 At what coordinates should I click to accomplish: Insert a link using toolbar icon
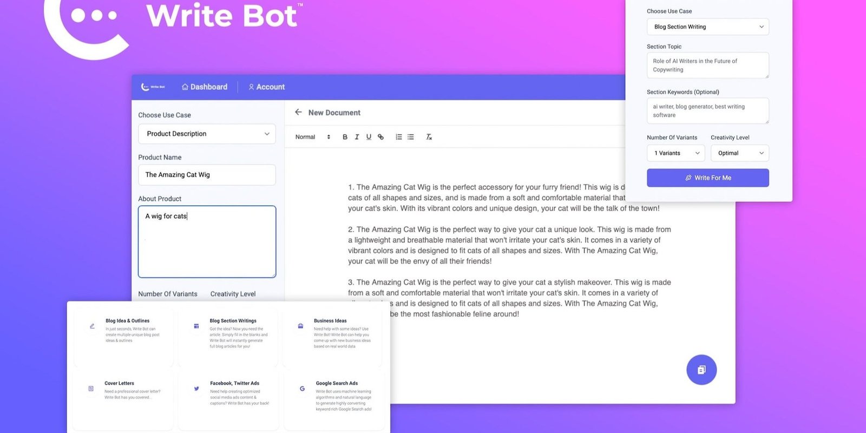coord(380,137)
